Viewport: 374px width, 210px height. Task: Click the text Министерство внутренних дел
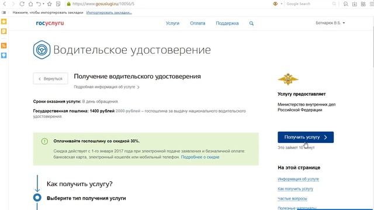(306, 104)
